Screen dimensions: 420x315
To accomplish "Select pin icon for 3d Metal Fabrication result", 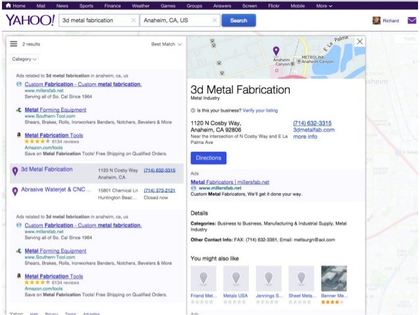I will 15,171.
